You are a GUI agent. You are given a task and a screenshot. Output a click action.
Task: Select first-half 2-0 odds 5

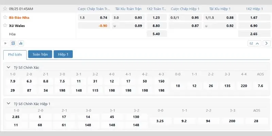40,117
